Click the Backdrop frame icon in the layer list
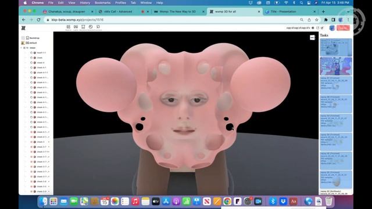 coord(27,38)
